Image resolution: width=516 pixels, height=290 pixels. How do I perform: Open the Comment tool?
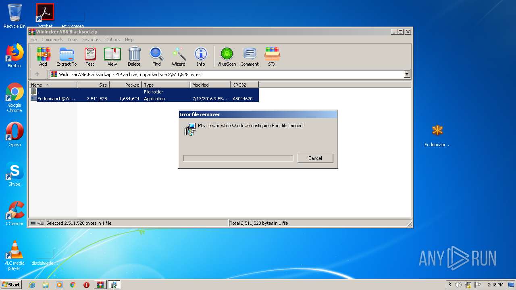click(250, 56)
